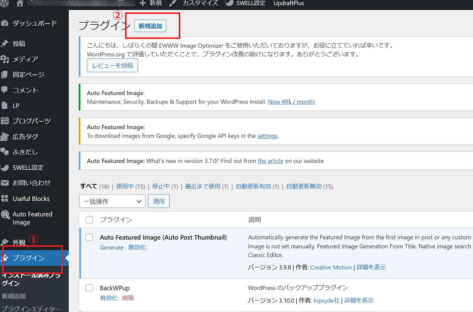Open SWELL設定 in the admin bar
The height and width of the screenshot is (312, 473).
(251, 3)
